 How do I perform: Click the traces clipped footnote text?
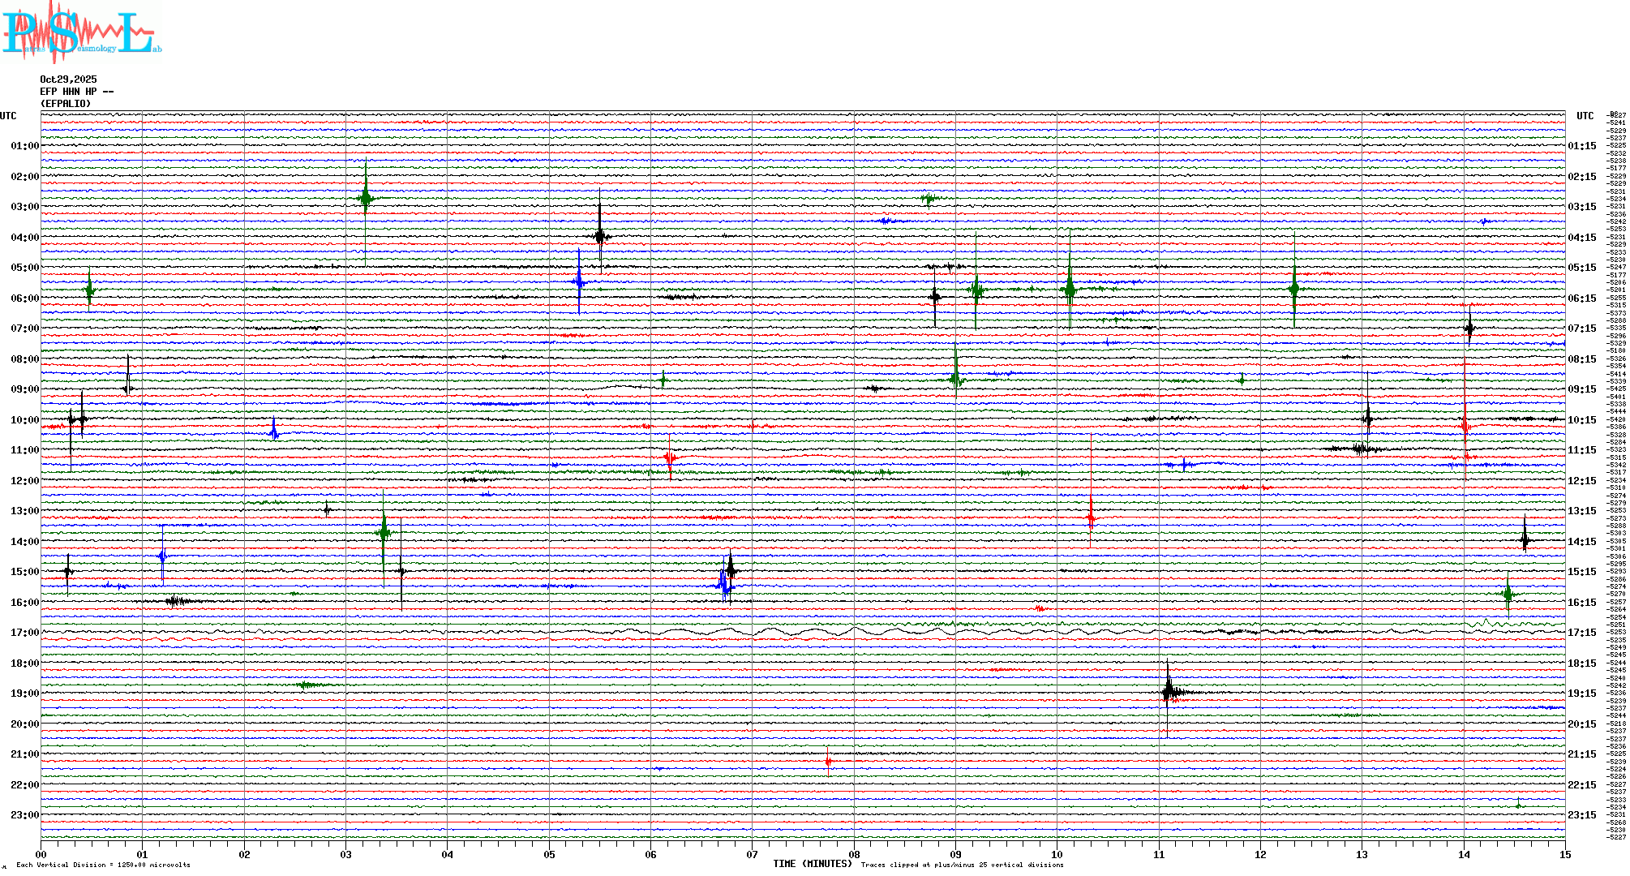pos(962,865)
